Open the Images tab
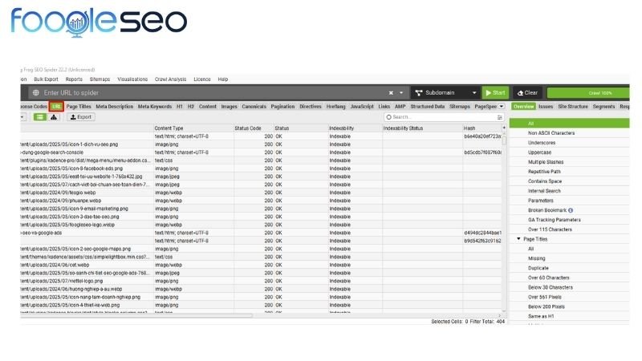This screenshot has width=642, height=361. point(229,107)
